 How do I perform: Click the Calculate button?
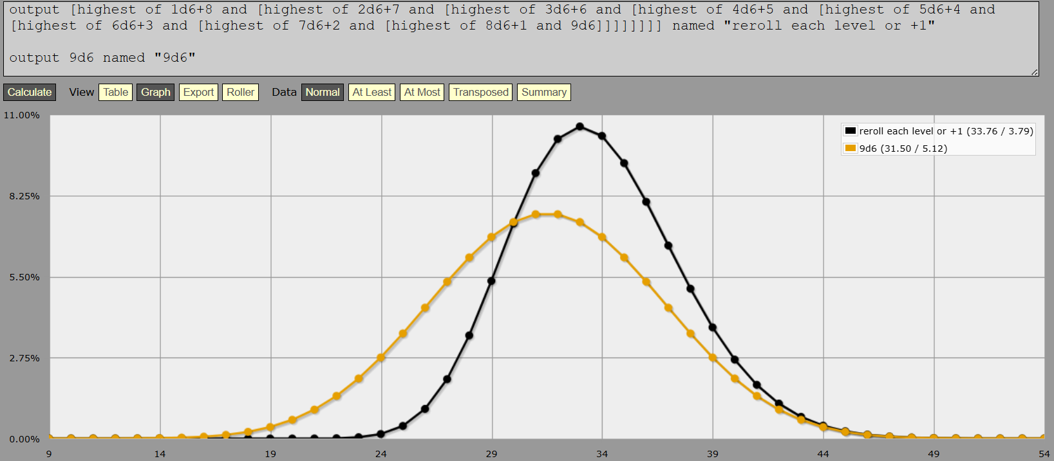(30, 93)
